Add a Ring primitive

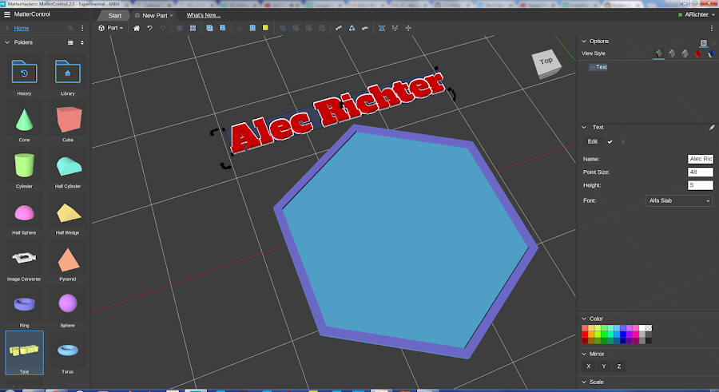24,308
